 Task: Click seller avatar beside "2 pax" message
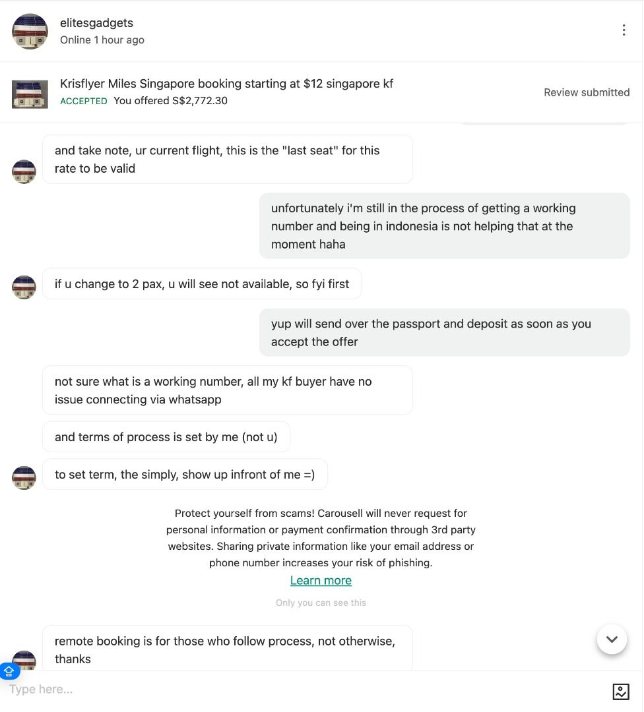tap(24, 287)
